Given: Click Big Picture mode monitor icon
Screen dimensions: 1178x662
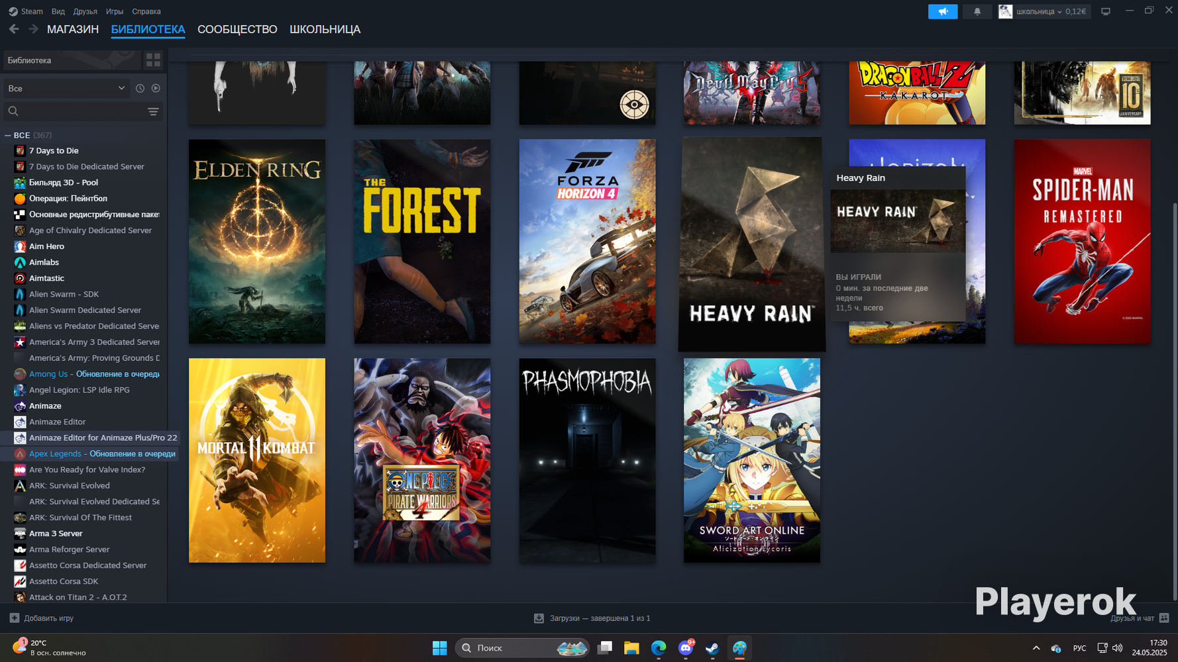Looking at the screenshot, I should pos(1106,11).
